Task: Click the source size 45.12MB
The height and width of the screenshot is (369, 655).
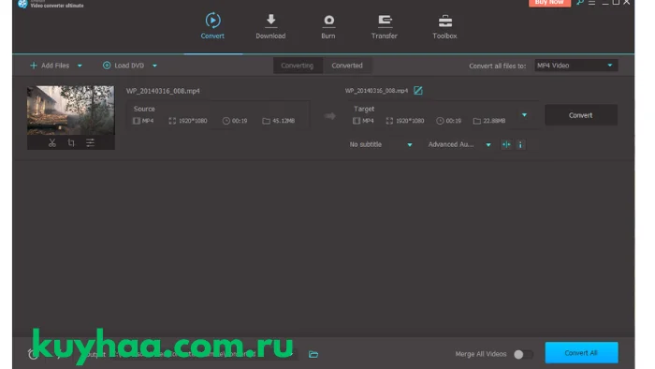Action: tap(284, 121)
